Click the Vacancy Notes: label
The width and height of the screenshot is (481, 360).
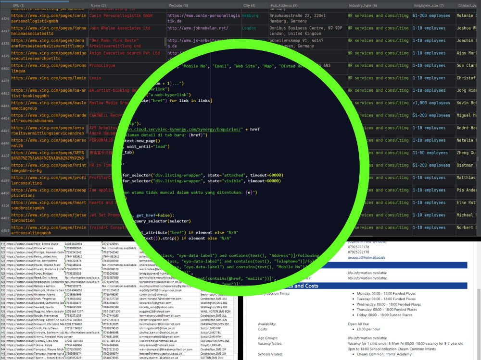point(270,344)
